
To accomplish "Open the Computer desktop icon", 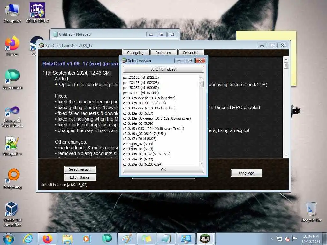I will click(x=12, y=13).
